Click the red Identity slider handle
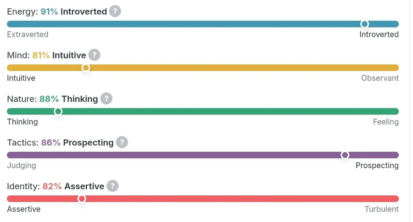The image size is (413, 222). pos(82,199)
